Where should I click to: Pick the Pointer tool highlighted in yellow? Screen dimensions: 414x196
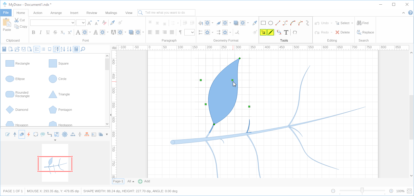263,32
